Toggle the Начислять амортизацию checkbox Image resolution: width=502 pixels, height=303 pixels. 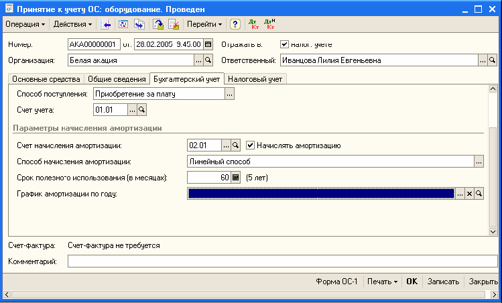251,145
